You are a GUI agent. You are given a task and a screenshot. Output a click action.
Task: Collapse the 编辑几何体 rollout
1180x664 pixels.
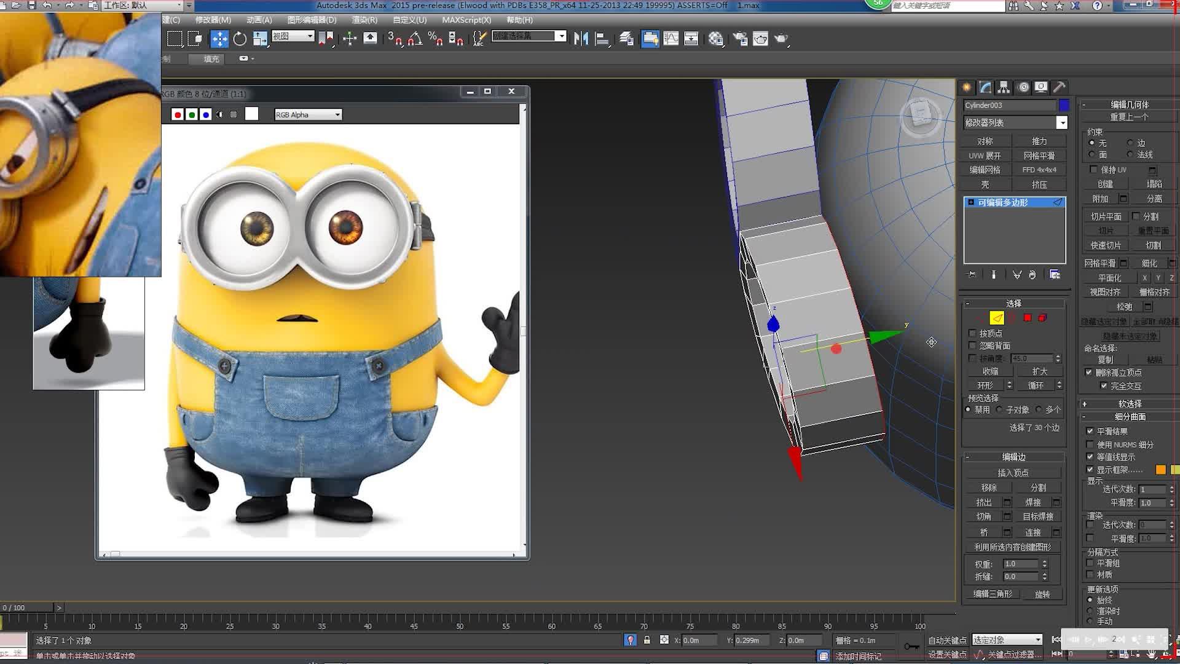(1084, 105)
